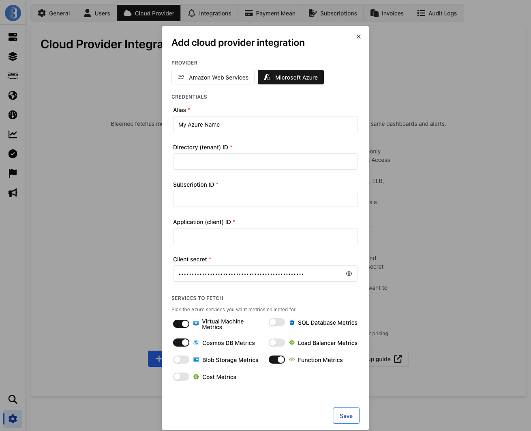531x431 pixels.
Task: Click the "Cosmos DB Metrics" label
Action: click(229, 343)
